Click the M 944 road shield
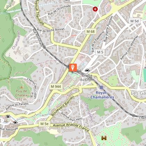 pos(56,87)
